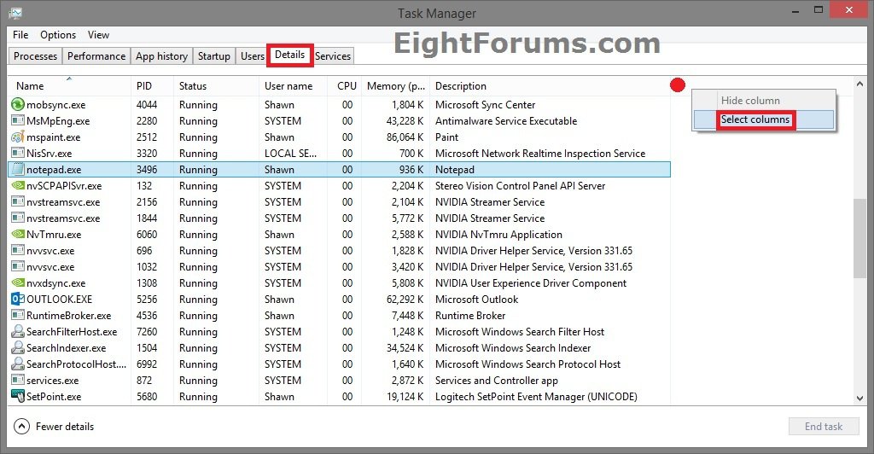Screen dimensions: 874x454
Task: Click the memory value '86,064 K'
Action: tap(405, 137)
